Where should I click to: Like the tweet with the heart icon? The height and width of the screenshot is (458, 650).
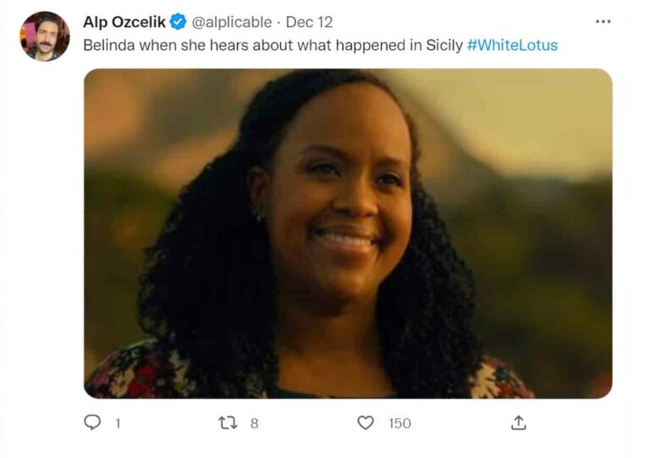click(x=365, y=422)
